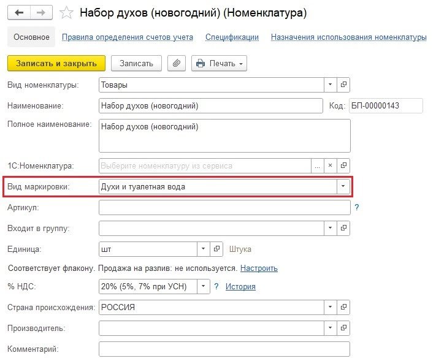The height and width of the screenshot is (361, 436).
Task: Open the Страна происхождения record icon
Action: point(343,307)
